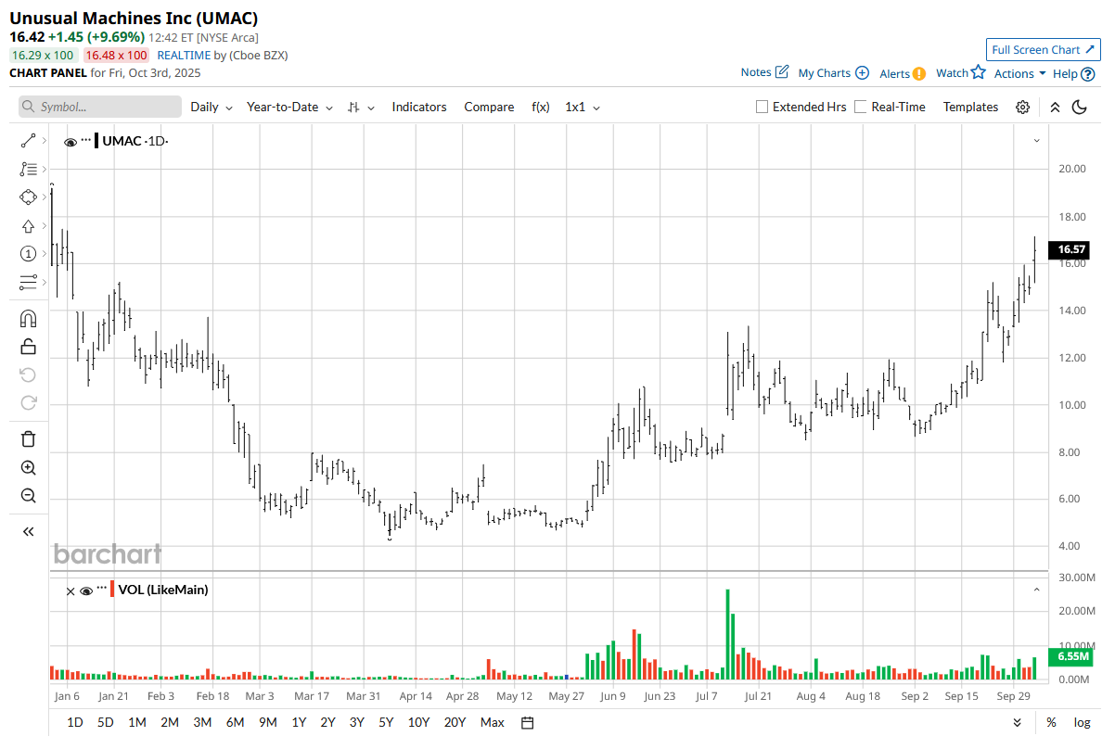Screen dimensions: 1115x749
Task: Click the 6.55M volume label
Action: pyautogui.click(x=1071, y=657)
